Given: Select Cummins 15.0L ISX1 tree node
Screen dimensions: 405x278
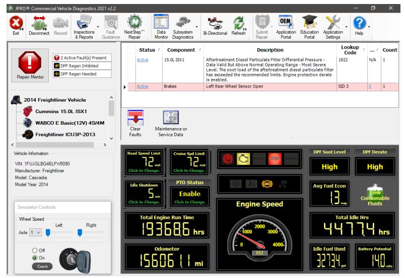Looking at the screenshot, I should click(x=61, y=112).
